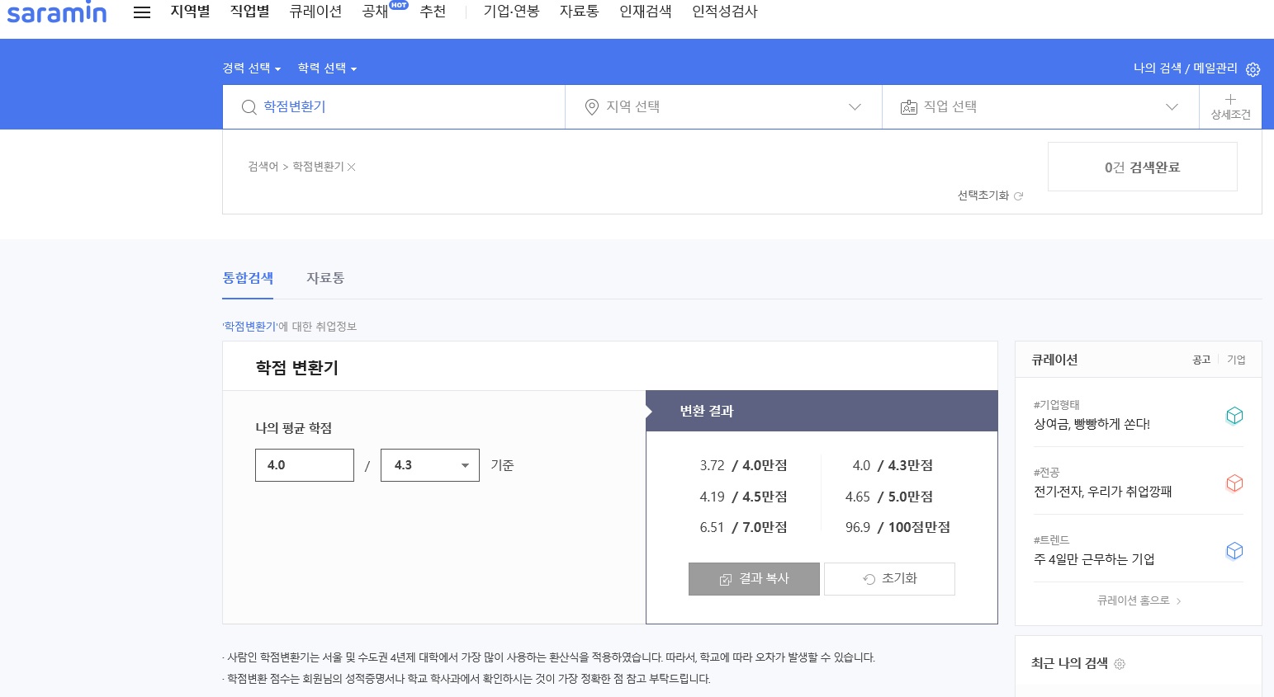This screenshot has height=697, width=1274.
Task: Click the red cube icon for 전기·전자
Action: click(1234, 483)
